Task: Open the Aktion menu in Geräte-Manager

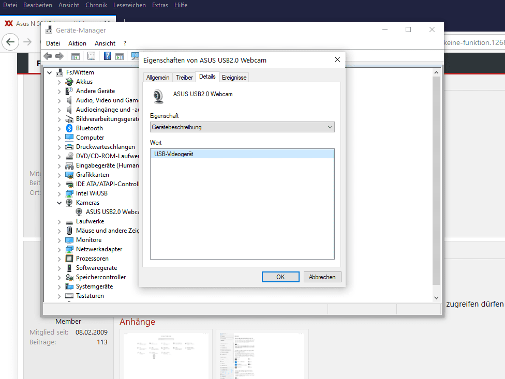Action: click(x=77, y=43)
